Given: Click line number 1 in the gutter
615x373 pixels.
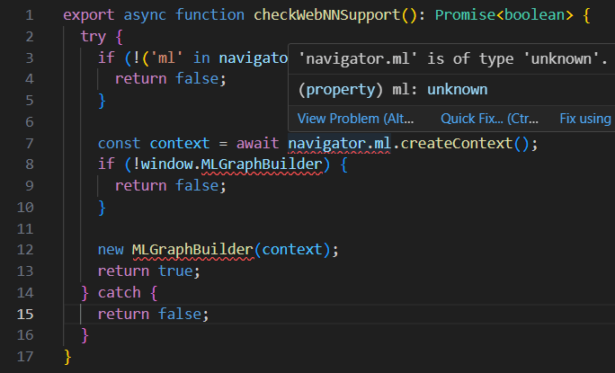Looking at the screenshot, I should point(30,16).
